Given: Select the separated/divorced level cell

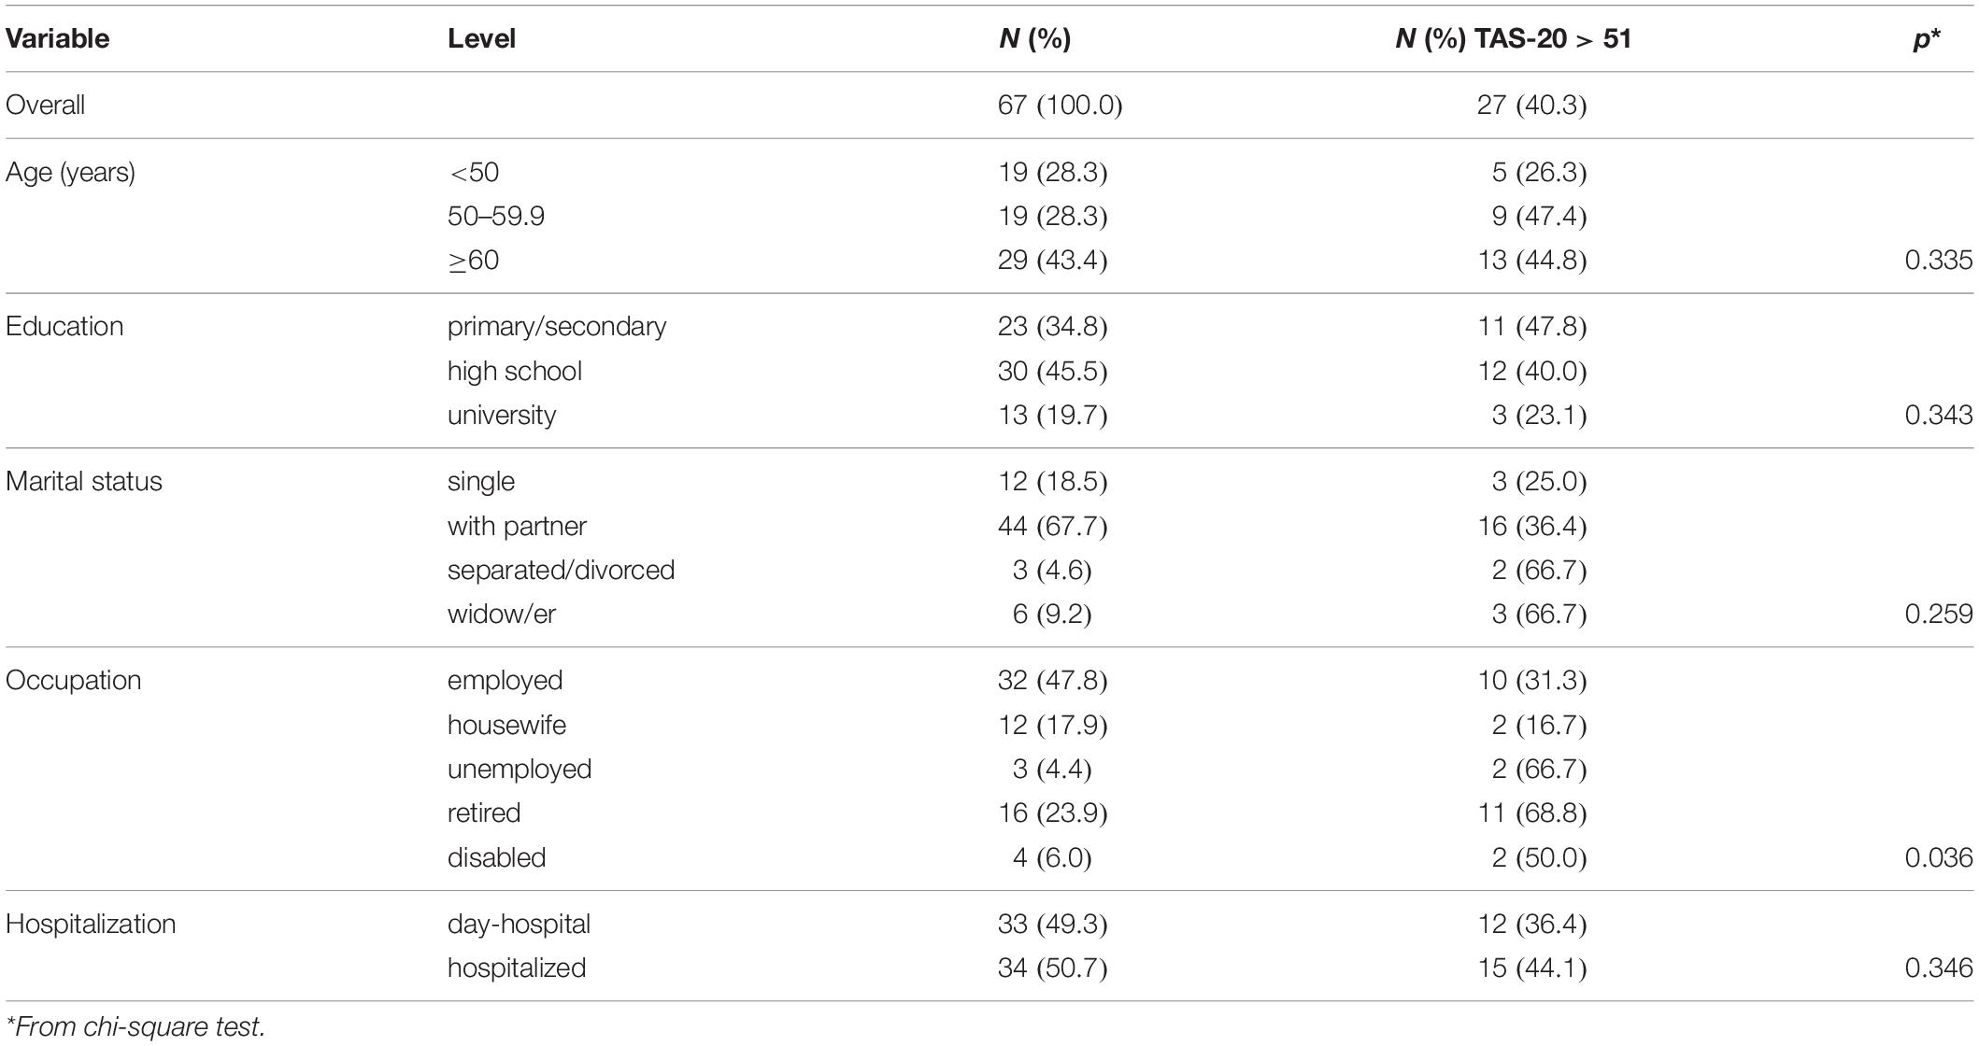Looking at the screenshot, I should click(x=561, y=571).
